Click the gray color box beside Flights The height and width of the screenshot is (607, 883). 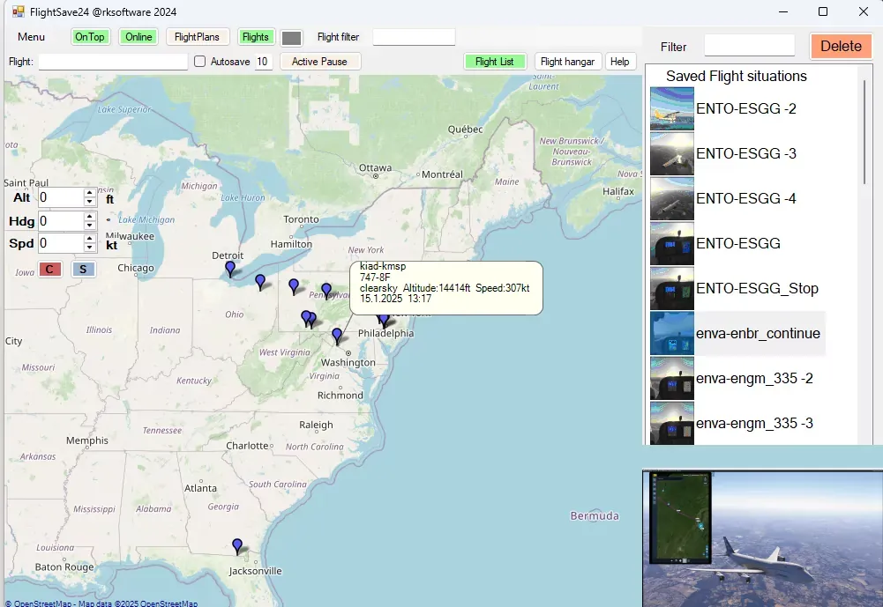291,38
